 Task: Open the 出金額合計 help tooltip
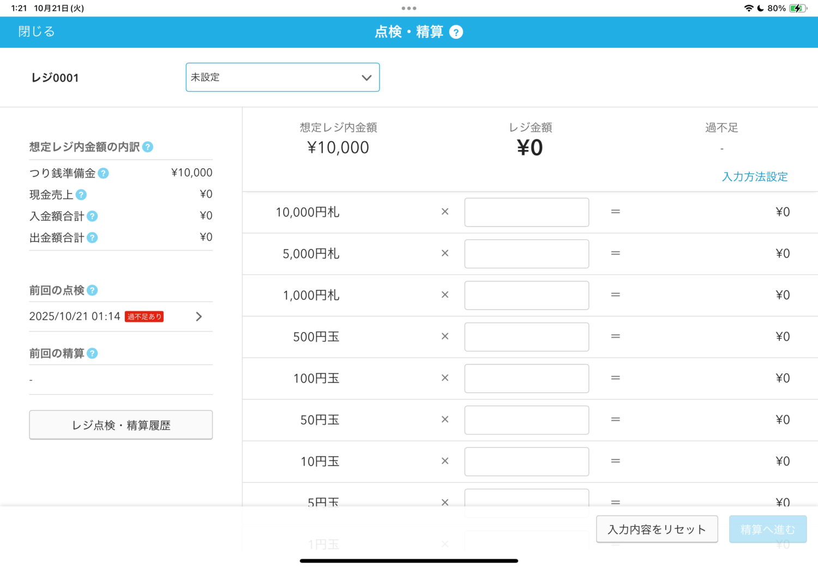pyautogui.click(x=93, y=238)
